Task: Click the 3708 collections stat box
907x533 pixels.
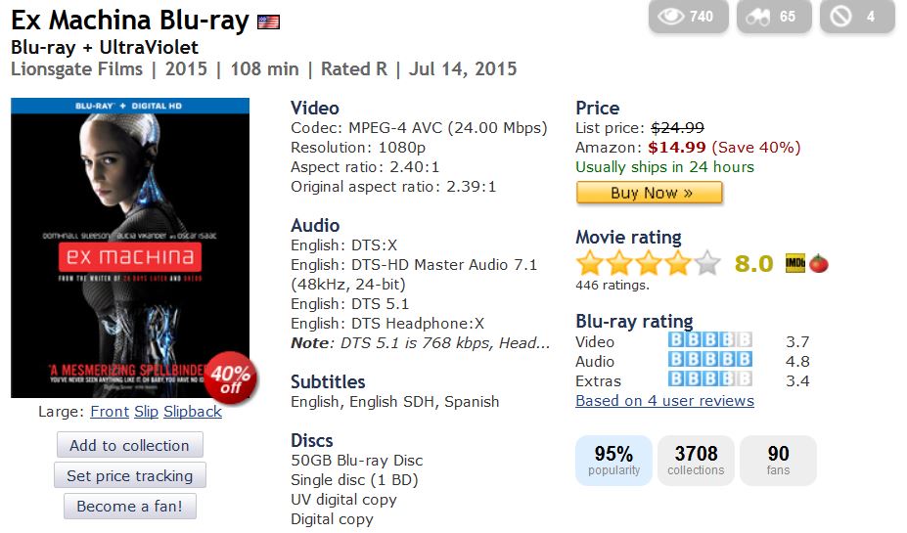Action: 696,461
